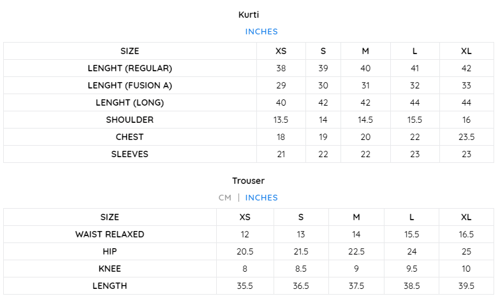Select the XL column header in Kurti table

[466, 51]
